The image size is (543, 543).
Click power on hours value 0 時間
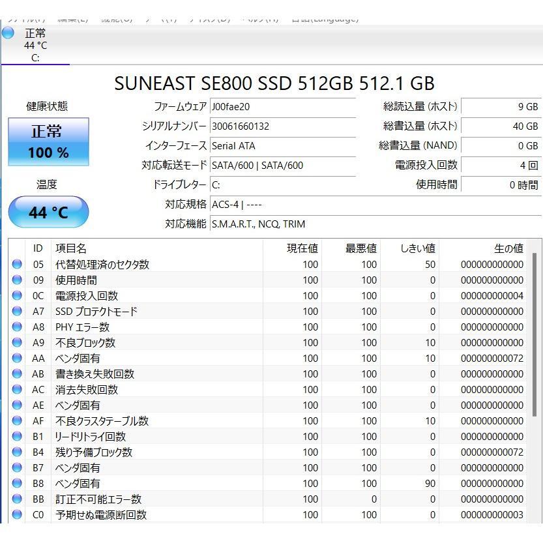coord(501,185)
